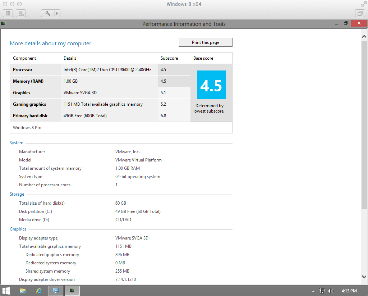This screenshot has width=368, height=296.
Task: Click the Unity view icon in VMware toolbar
Action: click(359, 13)
